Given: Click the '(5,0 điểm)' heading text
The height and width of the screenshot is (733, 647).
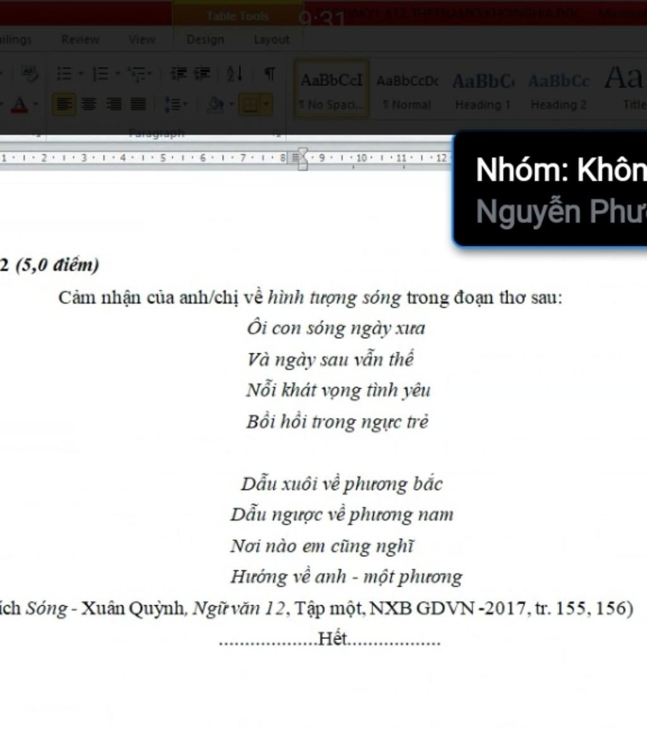Looking at the screenshot, I should [x=57, y=265].
